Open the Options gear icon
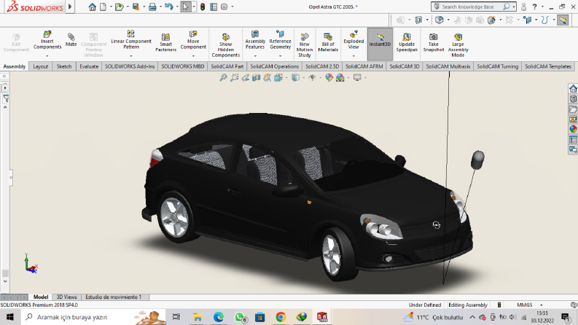 [224, 7]
